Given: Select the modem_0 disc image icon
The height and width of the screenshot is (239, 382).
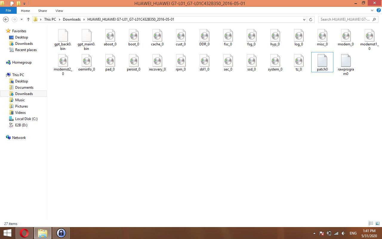Looking at the screenshot, I should (x=346, y=35).
